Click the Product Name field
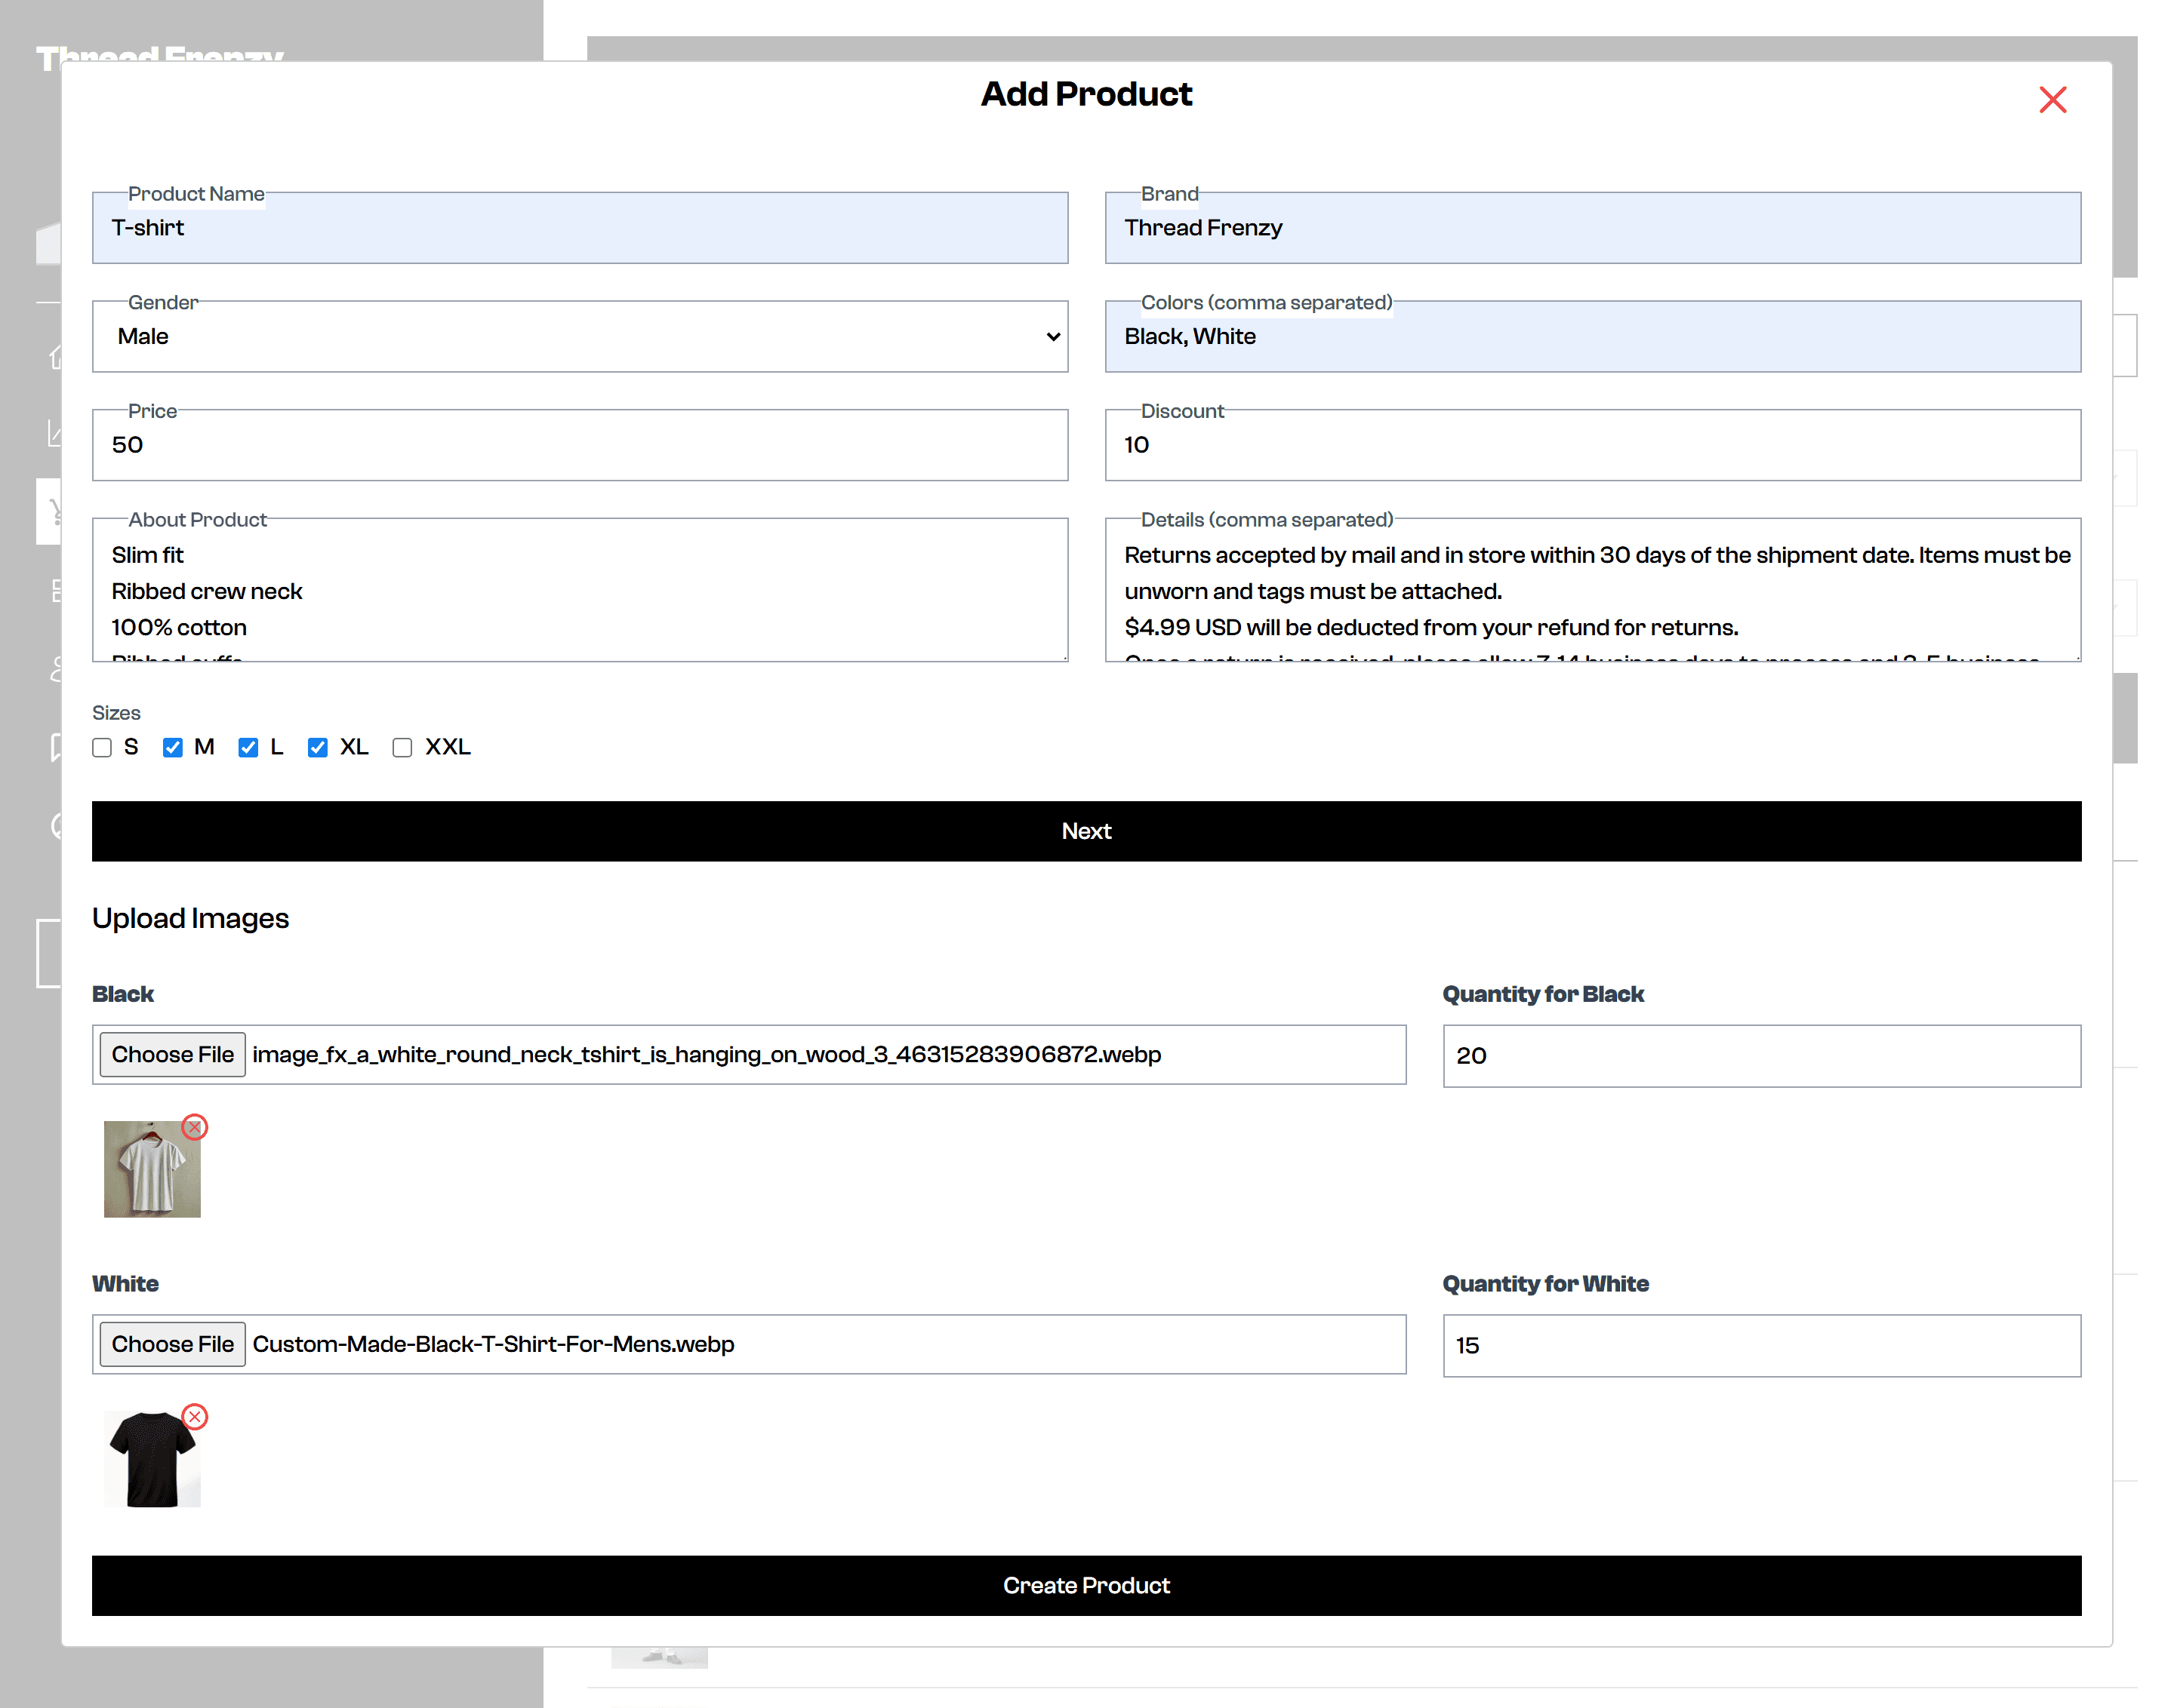Image resolution: width=2174 pixels, height=1708 pixels. coord(579,229)
